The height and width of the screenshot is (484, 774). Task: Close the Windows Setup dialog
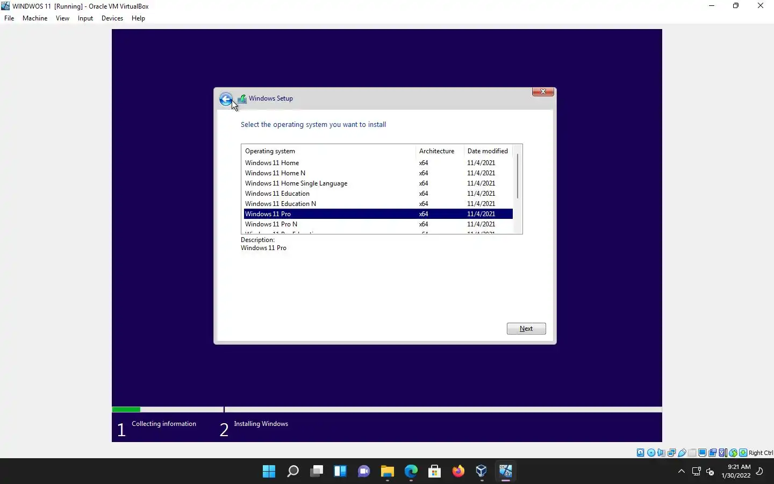[543, 91]
